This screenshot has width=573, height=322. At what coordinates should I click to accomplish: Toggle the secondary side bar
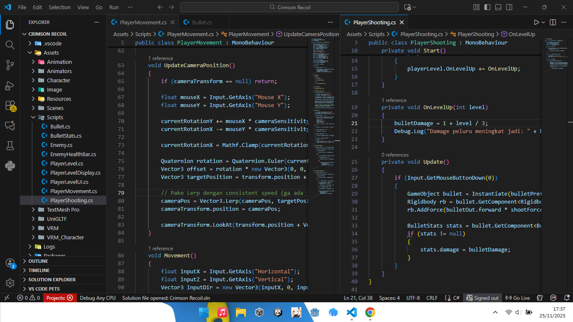click(509, 7)
